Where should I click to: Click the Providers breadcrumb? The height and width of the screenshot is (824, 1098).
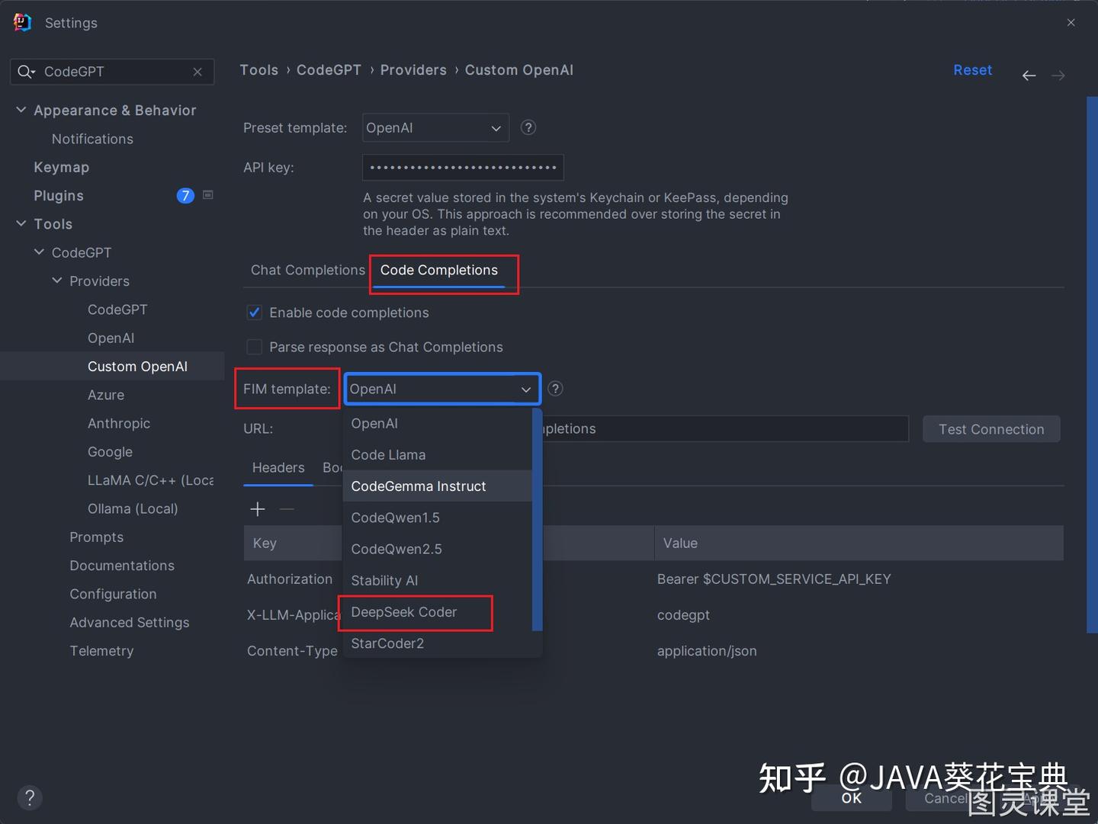(x=413, y=70)
